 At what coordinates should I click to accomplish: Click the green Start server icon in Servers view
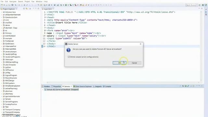tap(186, 86)
